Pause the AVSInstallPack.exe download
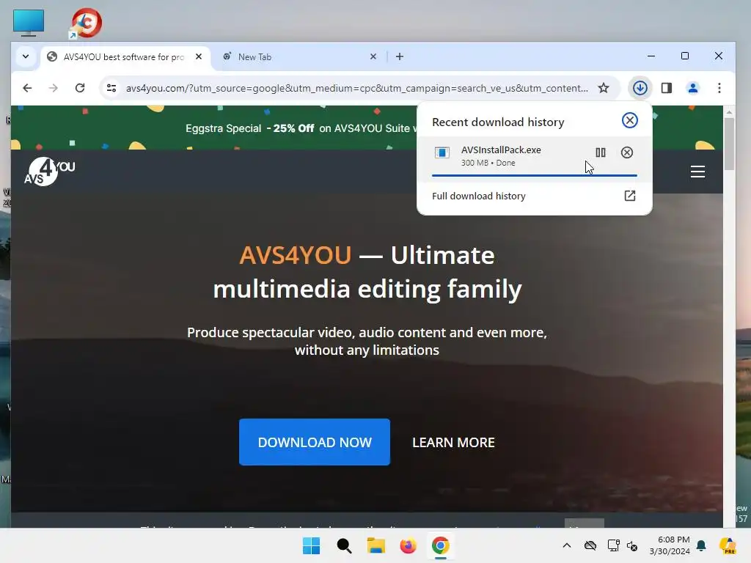Screen dimensions: 751x563 click(x=600, y=152)
